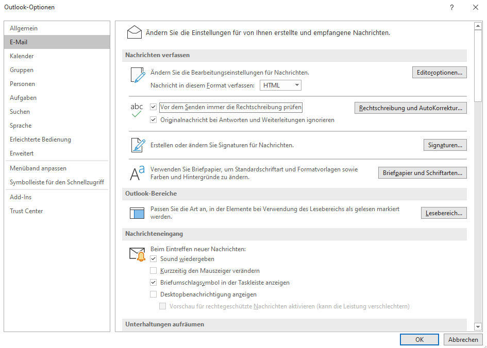Click the Aa stationery and fonts icon

(x=137, y=173)
